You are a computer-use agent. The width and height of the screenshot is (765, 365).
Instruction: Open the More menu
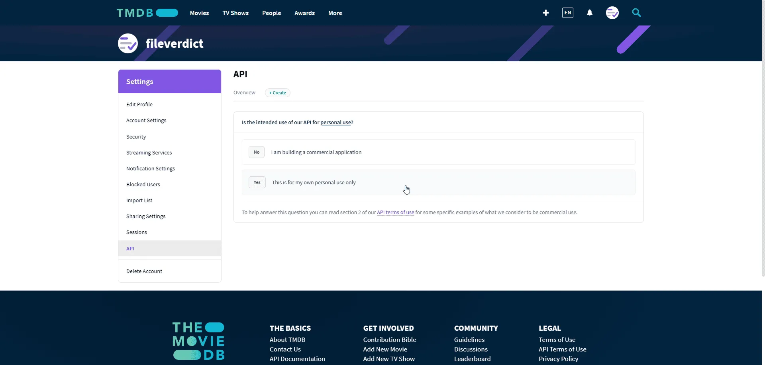tap(335, 13)
